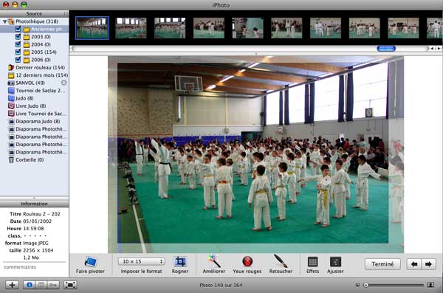This screenshot has width=443, height=293.
Task: Collapse the Photothèque (318) tree
Action: (5, 21)
